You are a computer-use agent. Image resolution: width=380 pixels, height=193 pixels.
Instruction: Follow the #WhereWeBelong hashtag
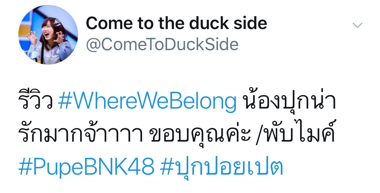click(x=147, y=102)
